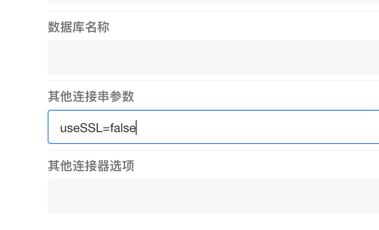Select the gray box under 其他连接器选项
The width and height of the screenshot is (379, 230).
(213, 196)
